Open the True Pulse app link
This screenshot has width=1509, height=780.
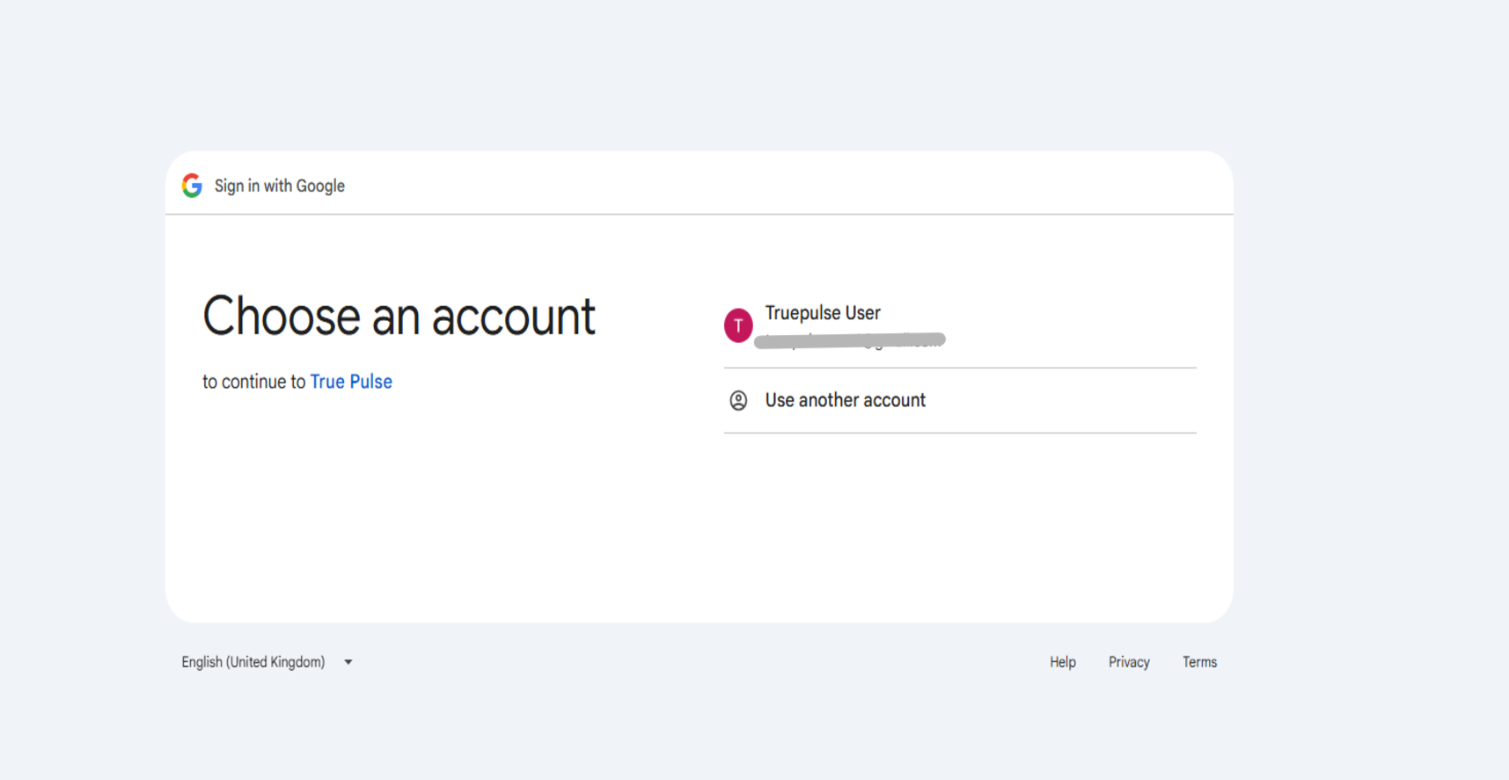pyautogui.click(x=350, y=382)
